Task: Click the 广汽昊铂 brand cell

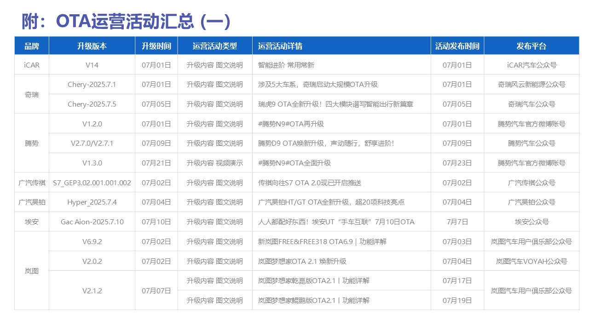Action: tap(32, 202)
